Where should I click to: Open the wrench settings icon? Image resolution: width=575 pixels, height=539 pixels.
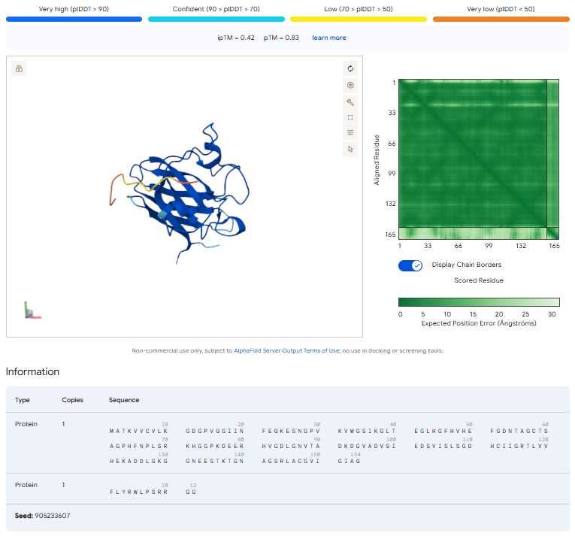350,102
